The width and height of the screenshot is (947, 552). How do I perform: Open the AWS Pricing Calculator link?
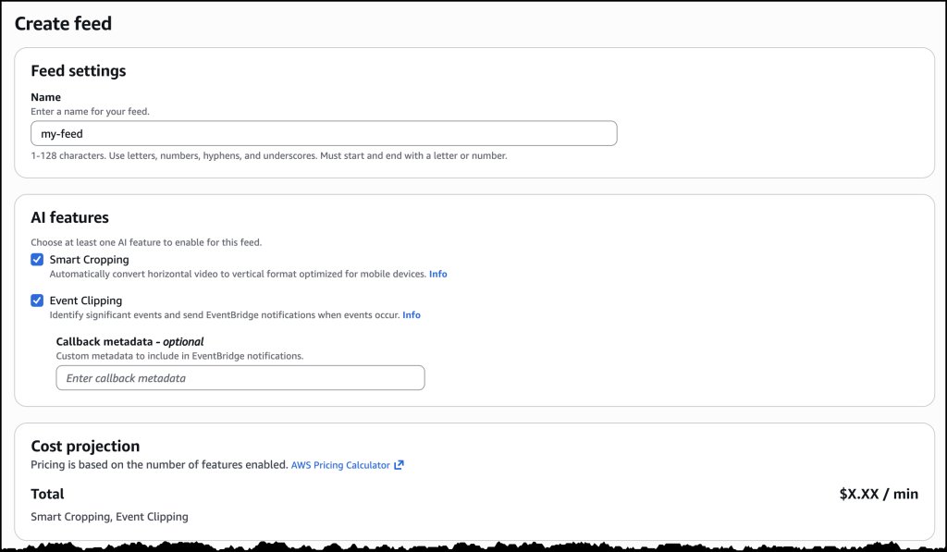[338, 464]
